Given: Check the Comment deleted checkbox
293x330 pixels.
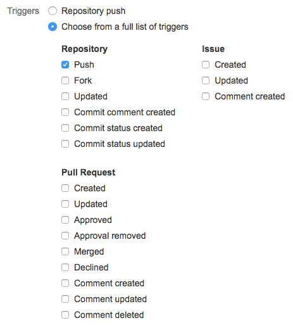Looking at the screenshot, I should tap(65, 315).
